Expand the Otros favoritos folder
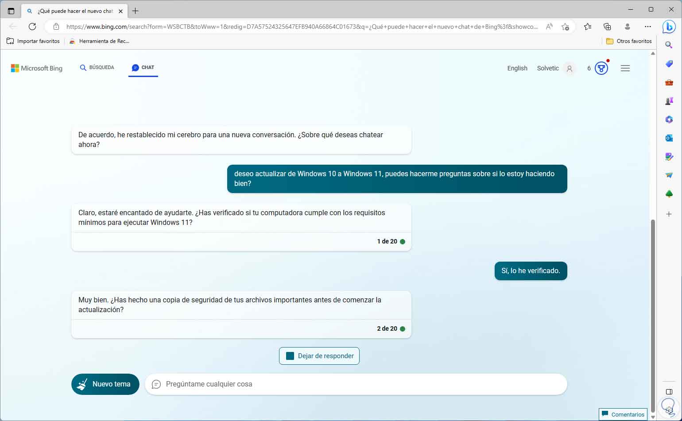This screenshot has width=682, height=421. 629,41
